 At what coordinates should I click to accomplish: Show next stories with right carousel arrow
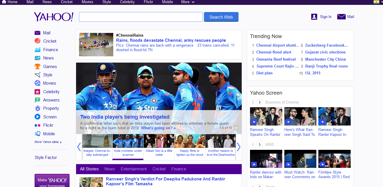pos(239,147)
